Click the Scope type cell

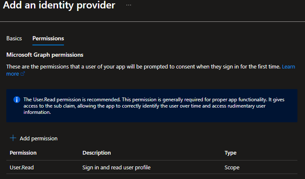(232, 167)
